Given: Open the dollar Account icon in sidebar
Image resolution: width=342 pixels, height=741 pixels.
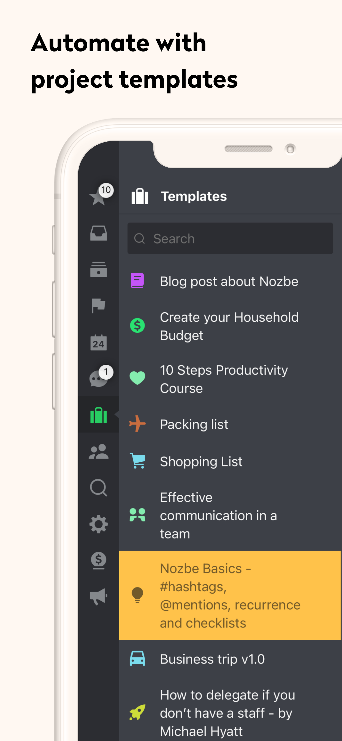Looking at the screenshot, I should (x=99, y=560).
